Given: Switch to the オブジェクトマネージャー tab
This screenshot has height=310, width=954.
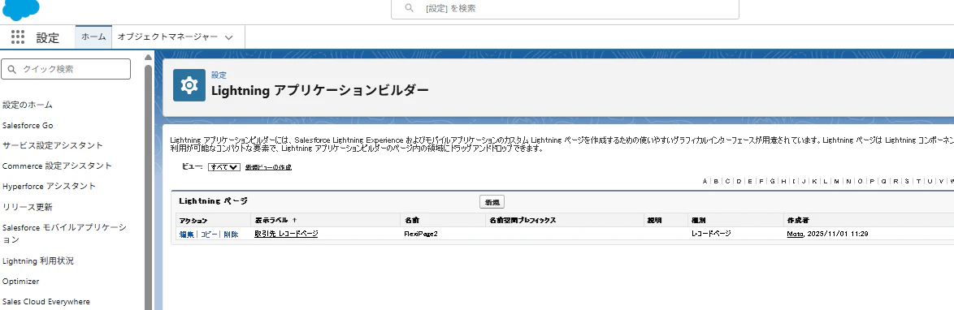Looking at the screenshot, I should [x=167, y=37].
